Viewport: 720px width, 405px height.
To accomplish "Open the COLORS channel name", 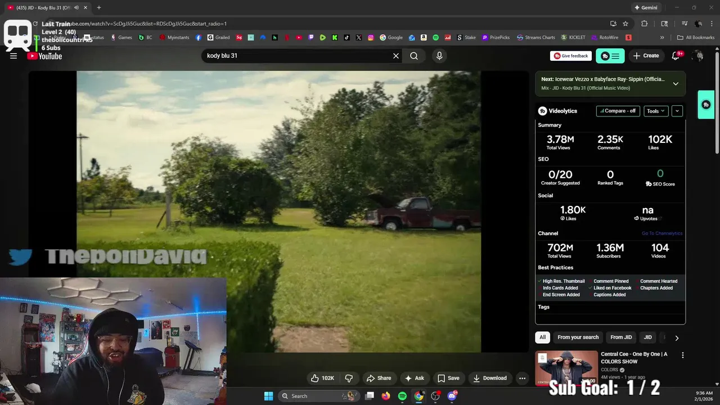I will coord(609,370).
